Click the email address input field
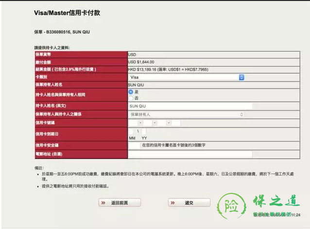The image size is (310, 229). tap(190, 154)
